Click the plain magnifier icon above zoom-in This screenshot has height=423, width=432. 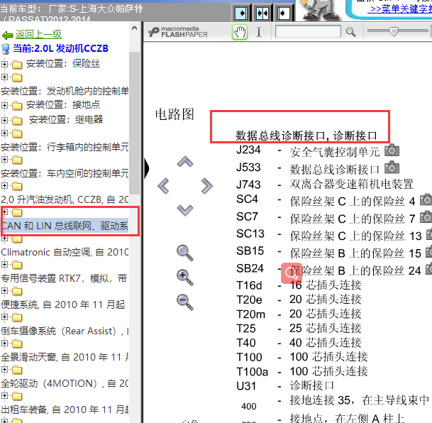[185, 253]
